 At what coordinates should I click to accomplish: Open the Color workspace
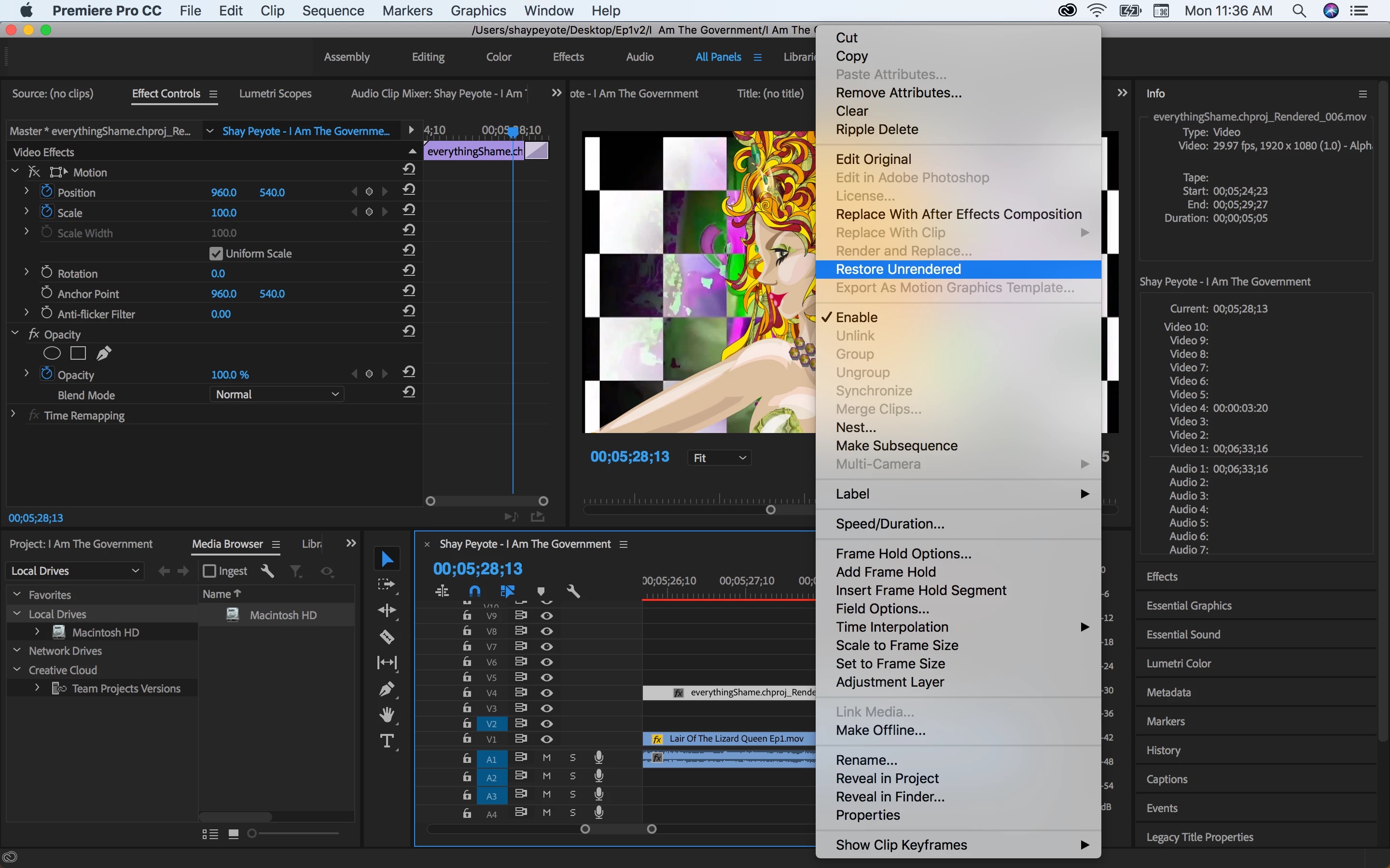pyautogui.click(x=499, y=57)
